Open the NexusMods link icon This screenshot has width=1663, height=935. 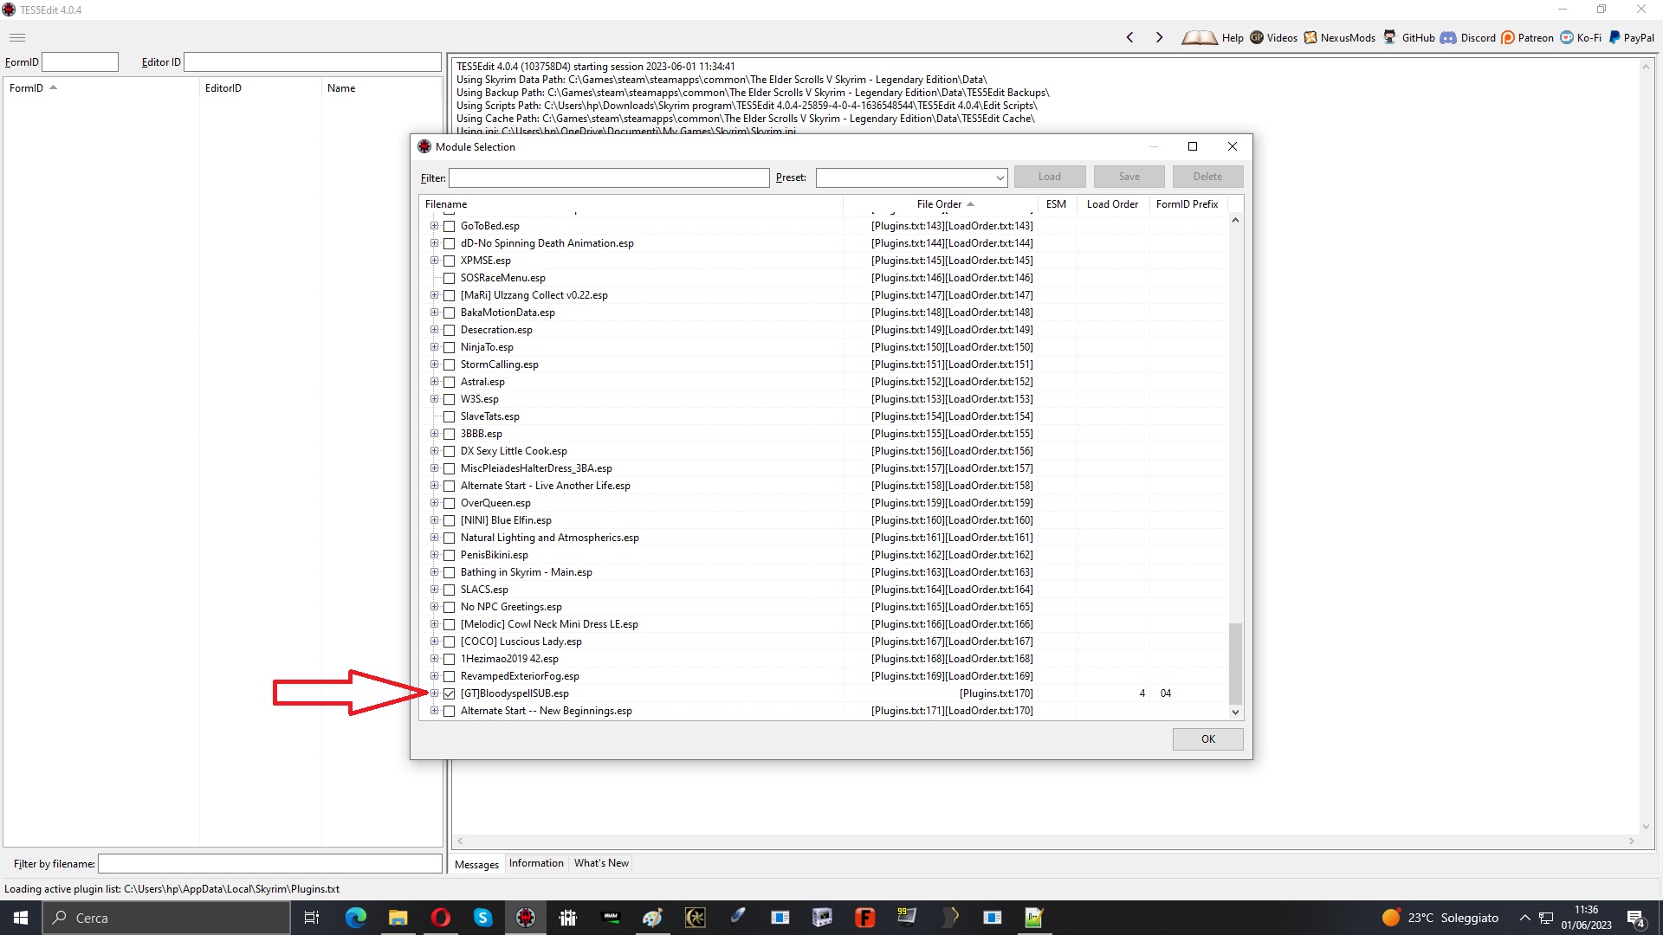pos(1310,37)
